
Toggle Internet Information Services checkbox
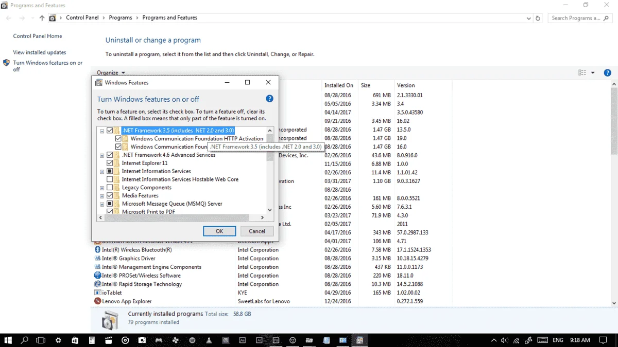tap(110, 171)
